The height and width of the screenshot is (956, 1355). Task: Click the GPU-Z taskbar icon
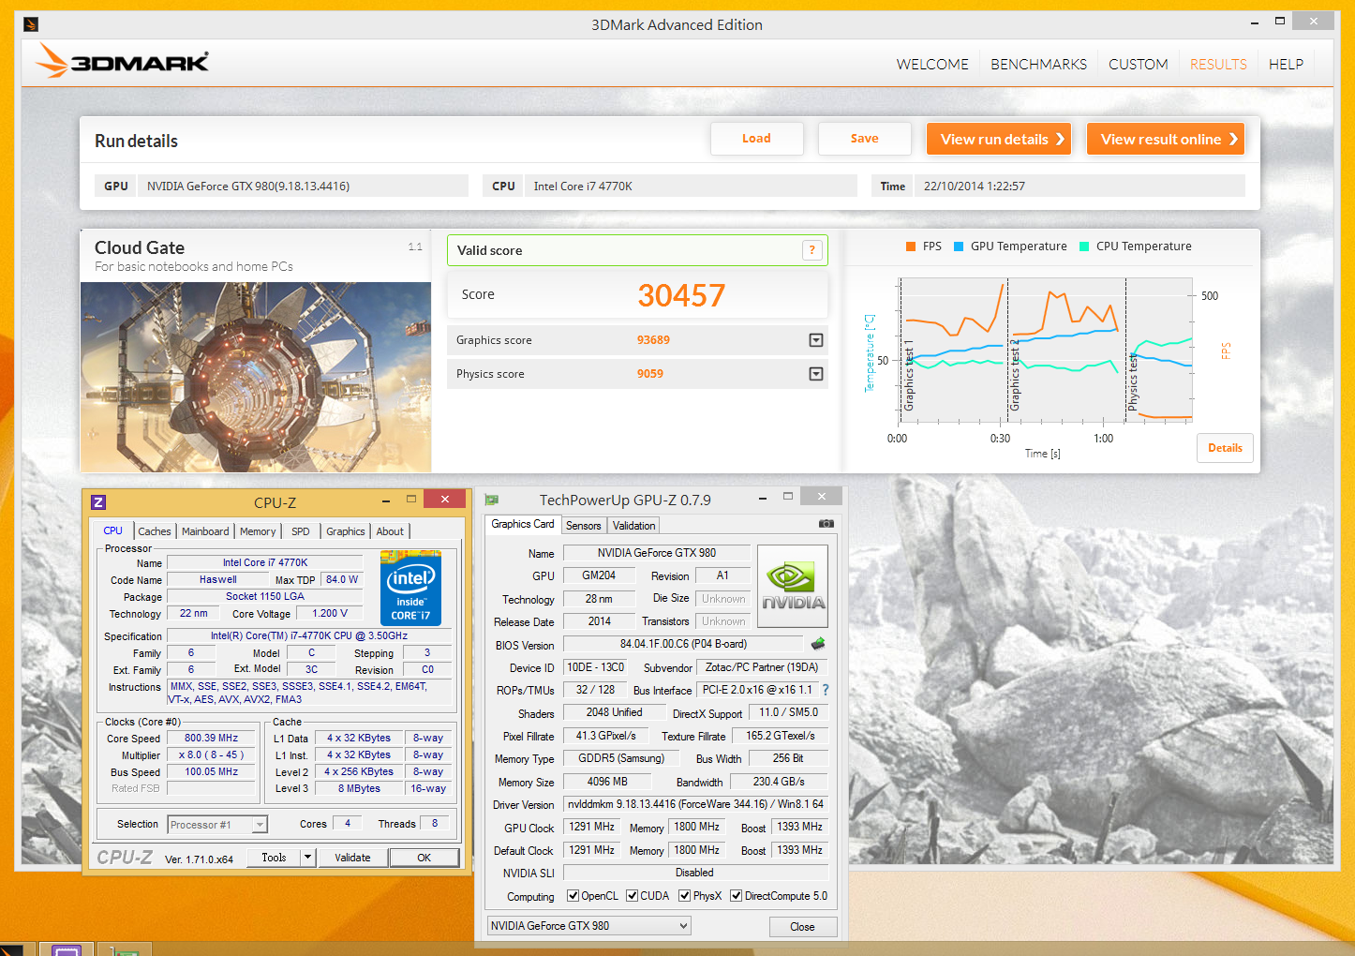coord(123,950)
